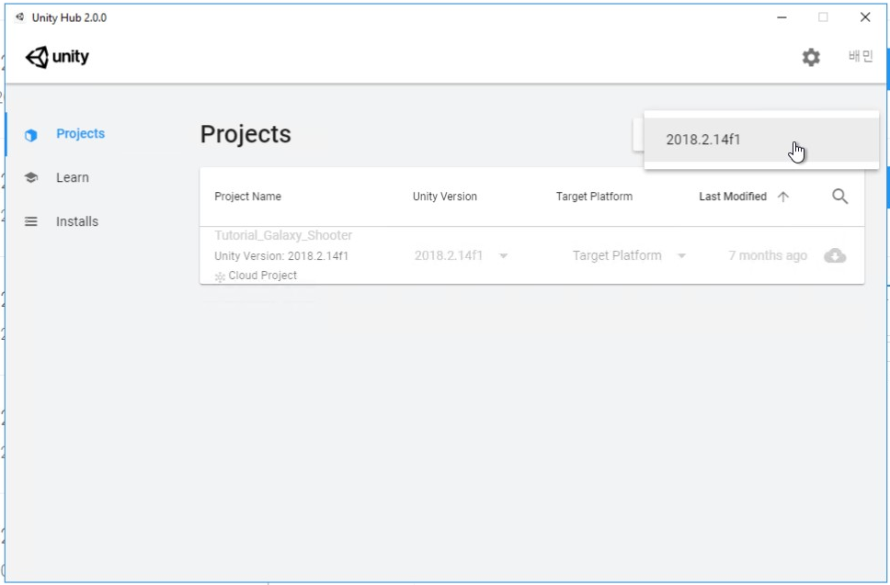The width and height of the screenshot is (890, 585).
Task: Select 2018.2.14f1 from the dropdown menu
Action: 761,140
